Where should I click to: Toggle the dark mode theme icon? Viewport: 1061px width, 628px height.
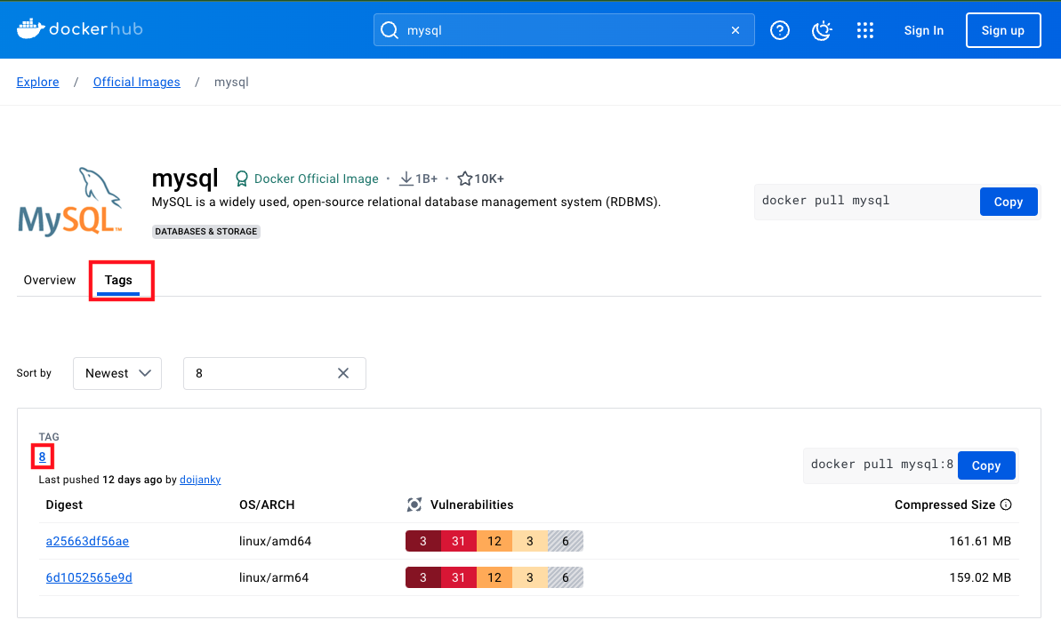click(x=822, y=29)
